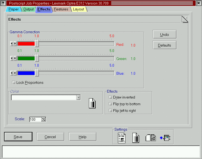The width and height of the screenshot is (202, 159).
Task: Switch to the Paper tab
Action: point(13,9)
